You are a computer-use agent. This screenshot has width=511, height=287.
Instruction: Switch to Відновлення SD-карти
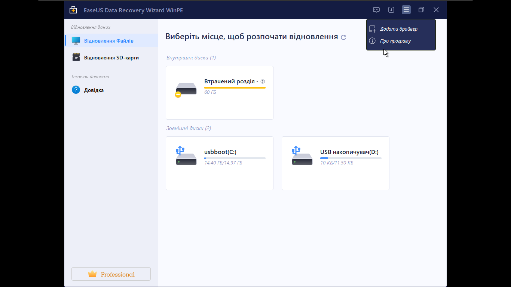pyautogui.click(x=111, y=58)
